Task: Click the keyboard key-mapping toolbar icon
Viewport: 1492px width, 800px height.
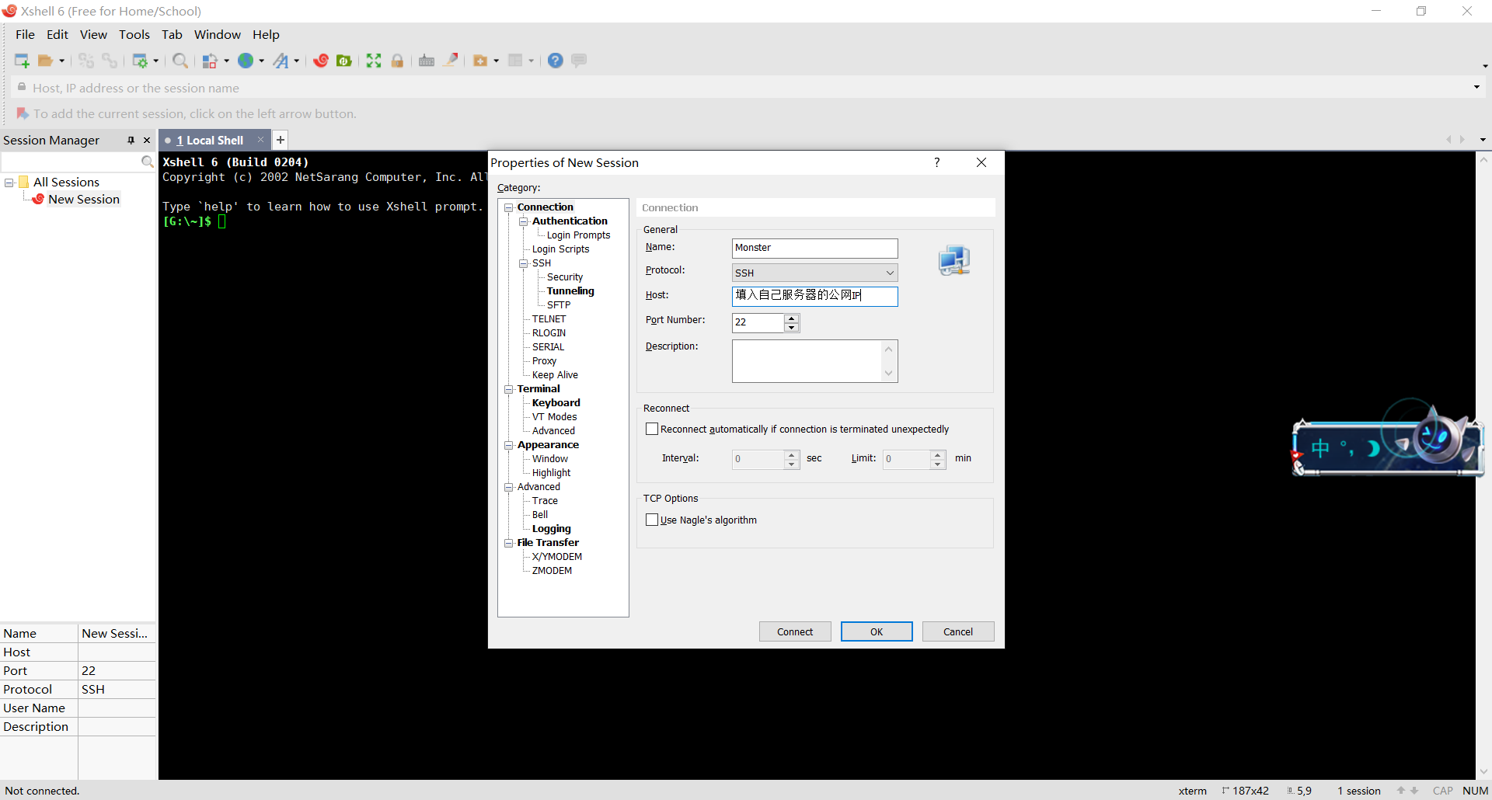Action: 427,61
